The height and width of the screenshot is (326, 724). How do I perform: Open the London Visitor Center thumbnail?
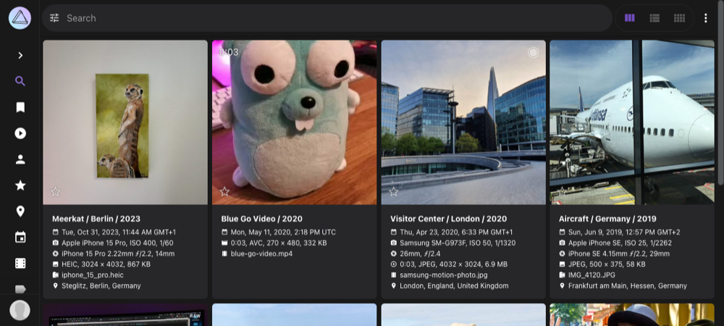pos(463,122)
